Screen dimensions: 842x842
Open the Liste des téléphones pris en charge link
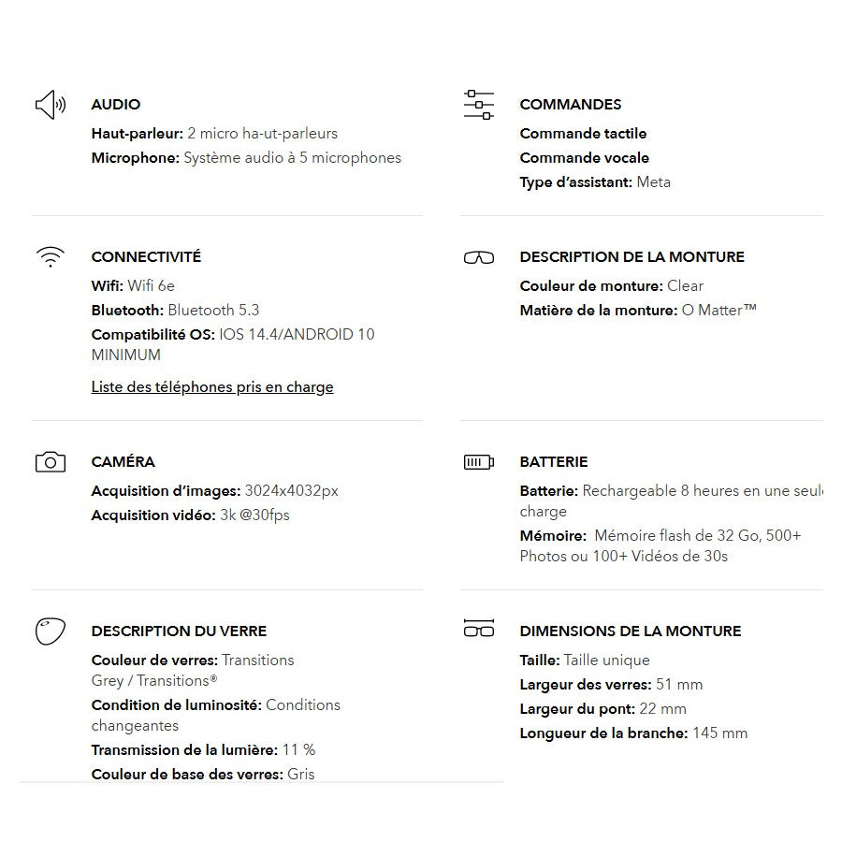pos(212,387)
